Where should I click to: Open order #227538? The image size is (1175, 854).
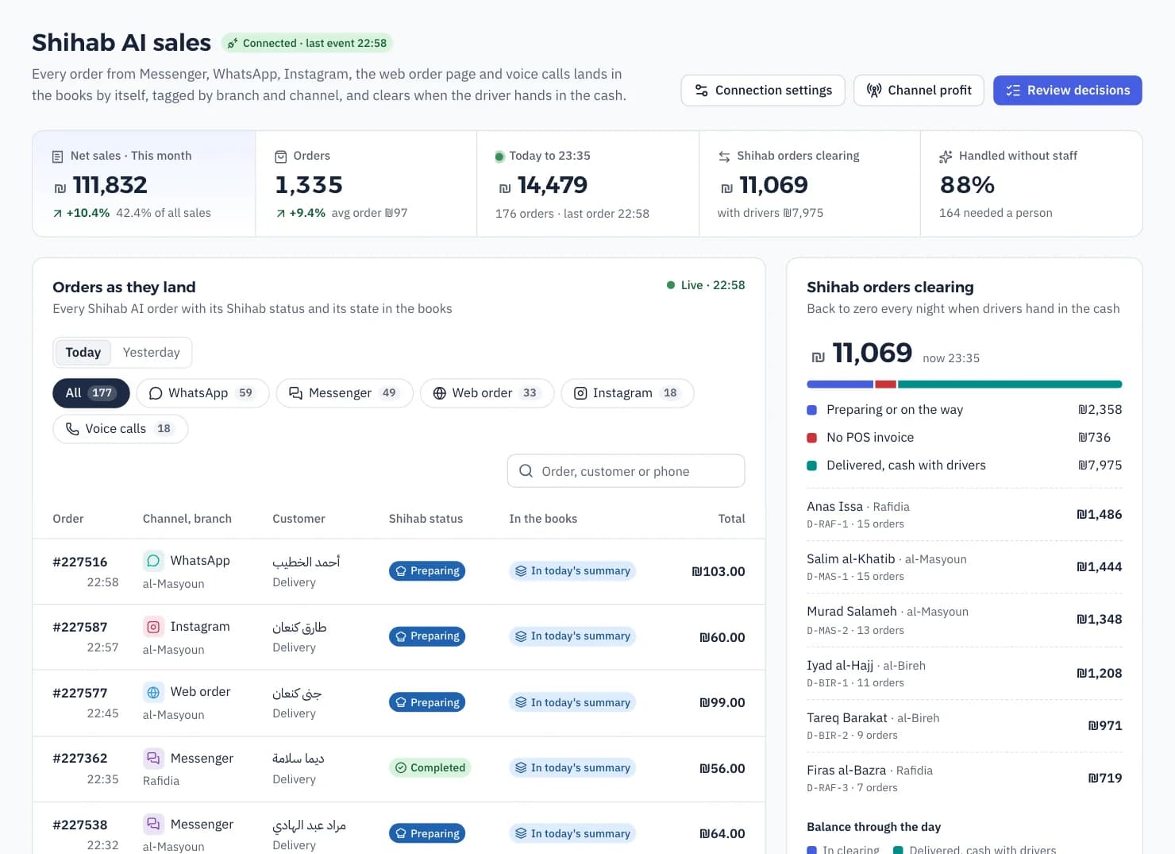399,829
